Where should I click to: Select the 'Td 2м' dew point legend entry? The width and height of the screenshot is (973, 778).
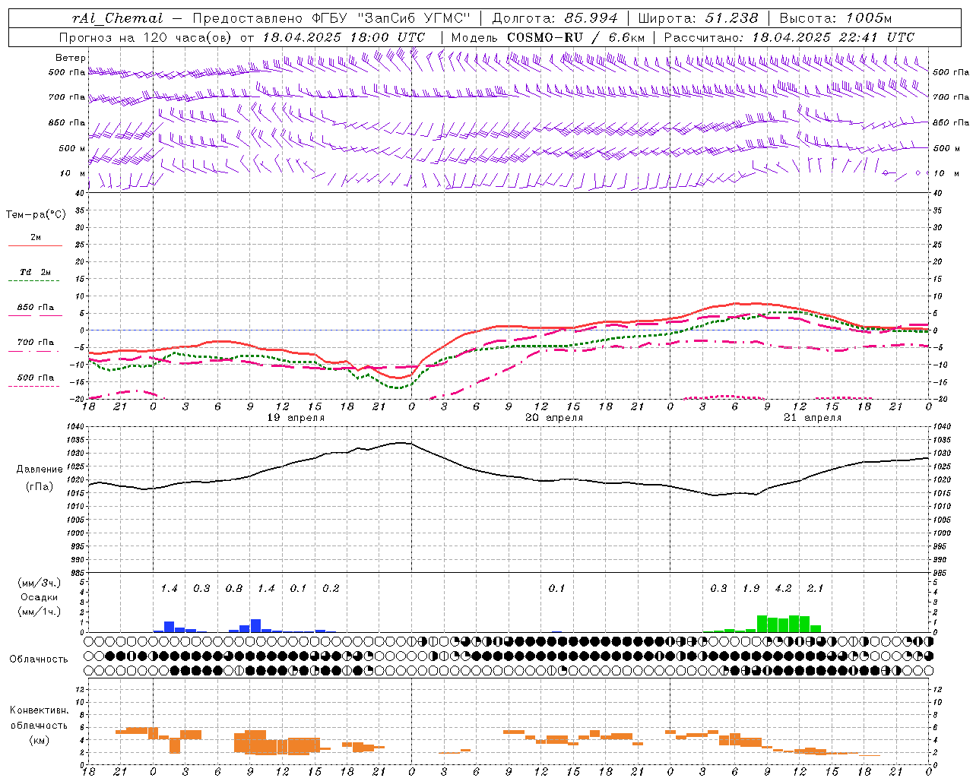(36, 272)
